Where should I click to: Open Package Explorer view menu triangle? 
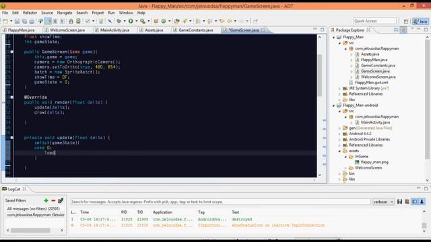(412, 29)
